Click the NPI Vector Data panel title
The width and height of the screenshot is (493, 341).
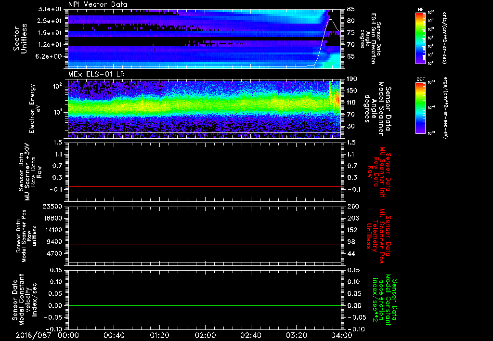click(98, 4)
